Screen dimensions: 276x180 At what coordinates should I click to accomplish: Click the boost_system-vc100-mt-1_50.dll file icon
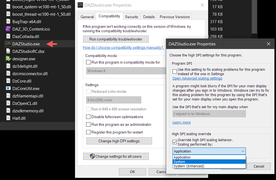point(8,7)
